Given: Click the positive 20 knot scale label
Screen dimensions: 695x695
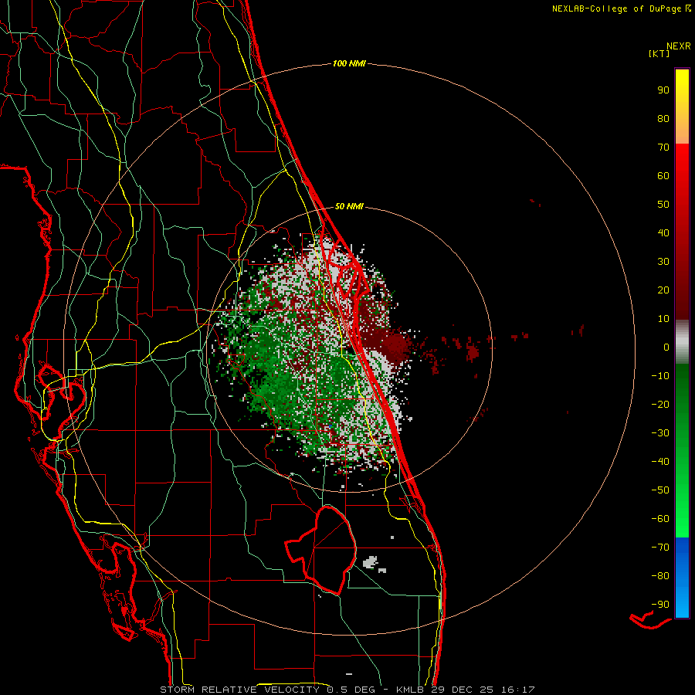Looking at the screenshot, I should click(663, 290).
